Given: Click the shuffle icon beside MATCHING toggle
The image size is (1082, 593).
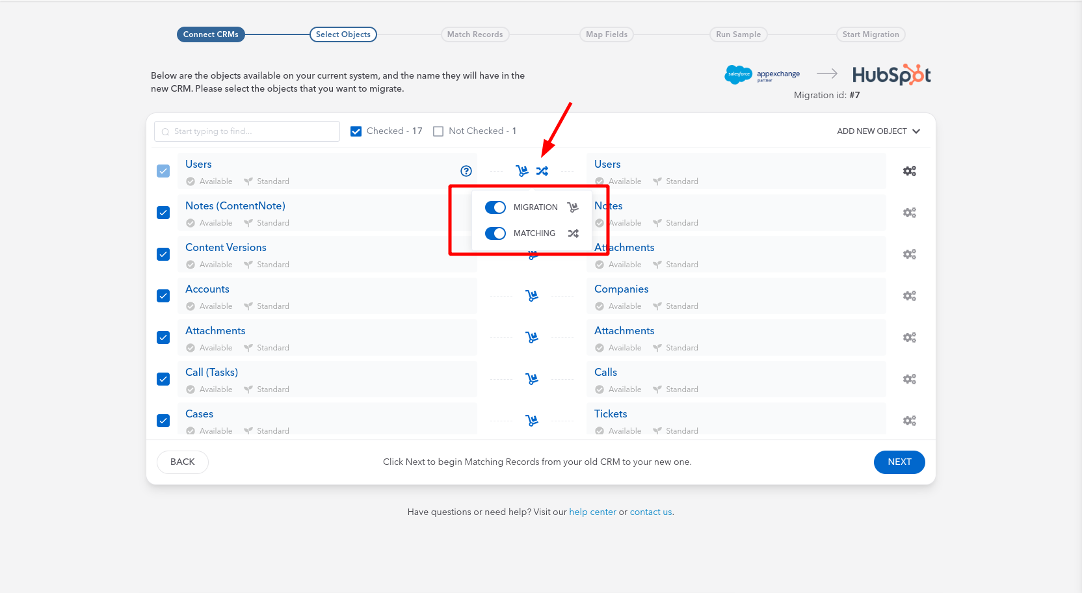Looking at the screenshot, I should point(573,233).
